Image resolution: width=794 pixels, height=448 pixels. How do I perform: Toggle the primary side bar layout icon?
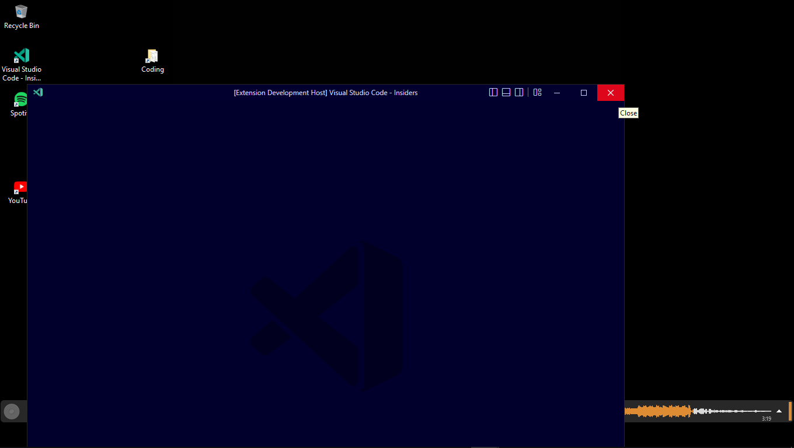493,92
